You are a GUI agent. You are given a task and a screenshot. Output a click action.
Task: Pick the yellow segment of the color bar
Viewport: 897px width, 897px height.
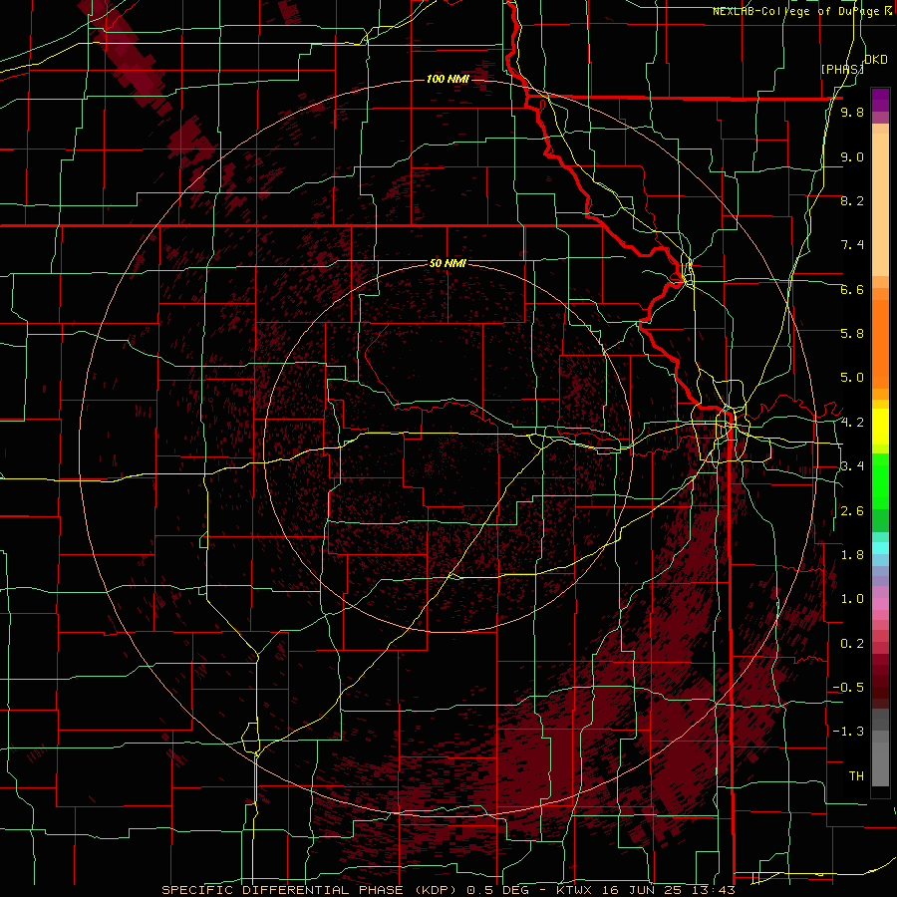[880, 427]
